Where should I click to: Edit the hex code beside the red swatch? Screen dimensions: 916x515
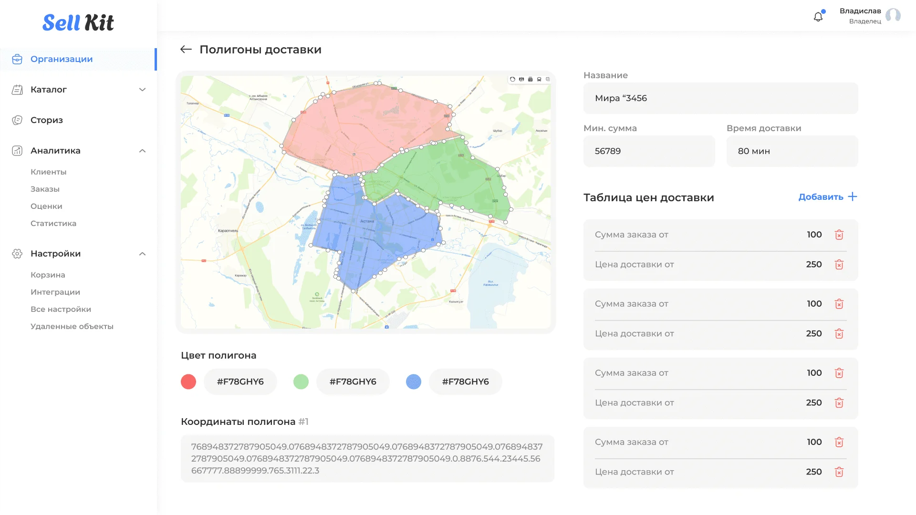pyautogui.click(x=240, y=381)
